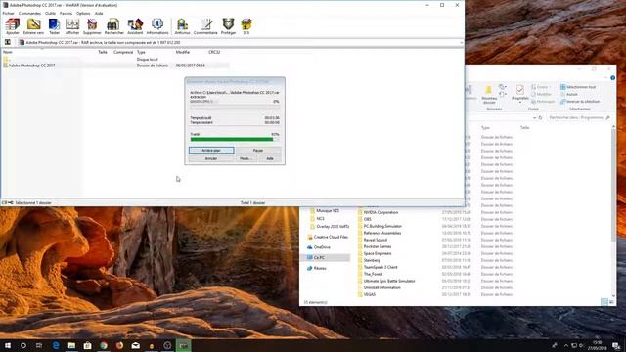The width and height of the screenshot is (626, 352).
Task: Click the Antivirus toolbar icon
Action: [x=182, y=26]
